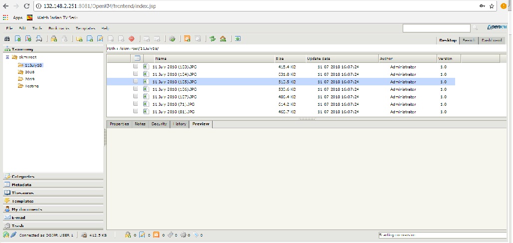Screen dimensions: 513x243
Task: Click the quick search input field
Action: click(436, 28)
